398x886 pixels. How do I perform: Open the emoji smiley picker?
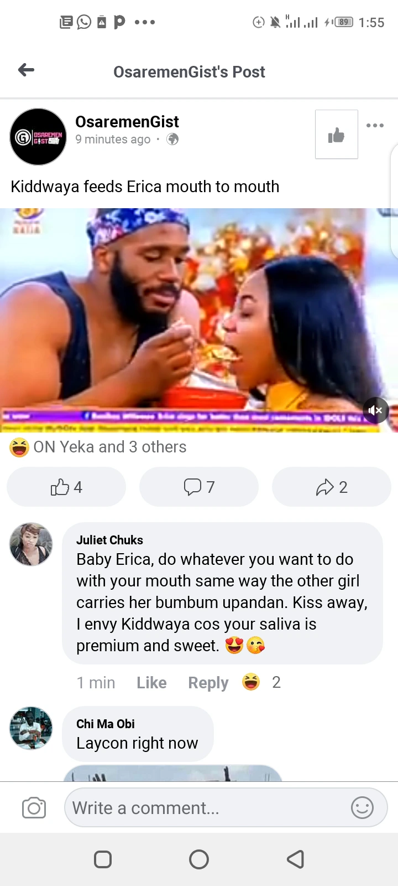tap(363, 807)
